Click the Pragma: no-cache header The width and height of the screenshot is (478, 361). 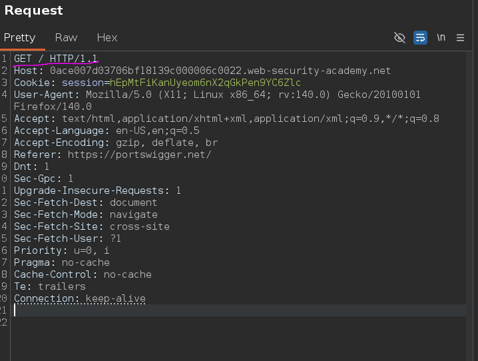click(x=61, y=262)
